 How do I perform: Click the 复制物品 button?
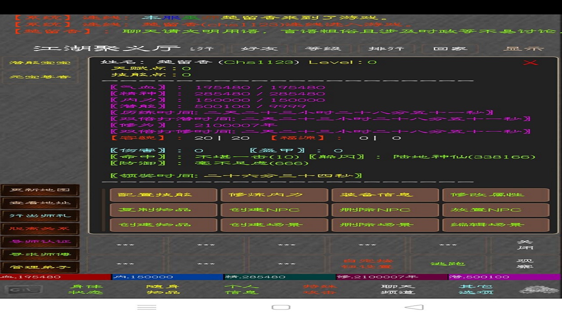(x=163, y=210)
